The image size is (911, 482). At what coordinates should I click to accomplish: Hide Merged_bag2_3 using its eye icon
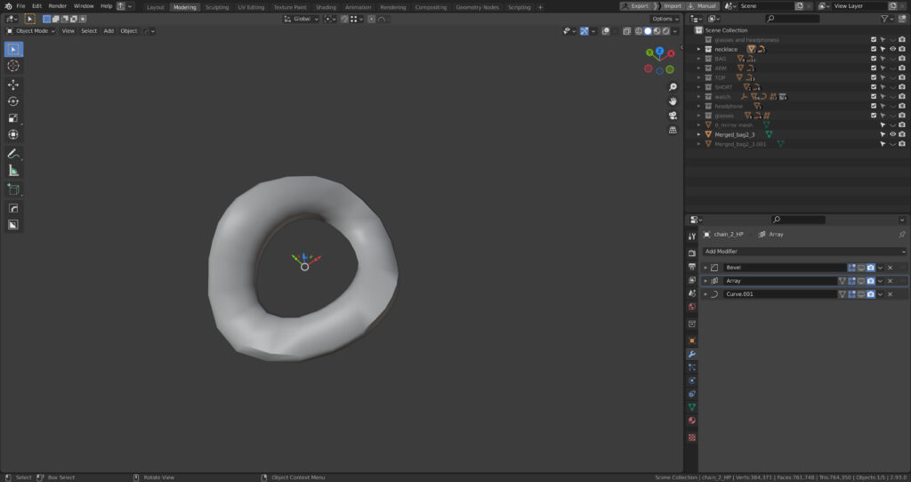(892, 134)
